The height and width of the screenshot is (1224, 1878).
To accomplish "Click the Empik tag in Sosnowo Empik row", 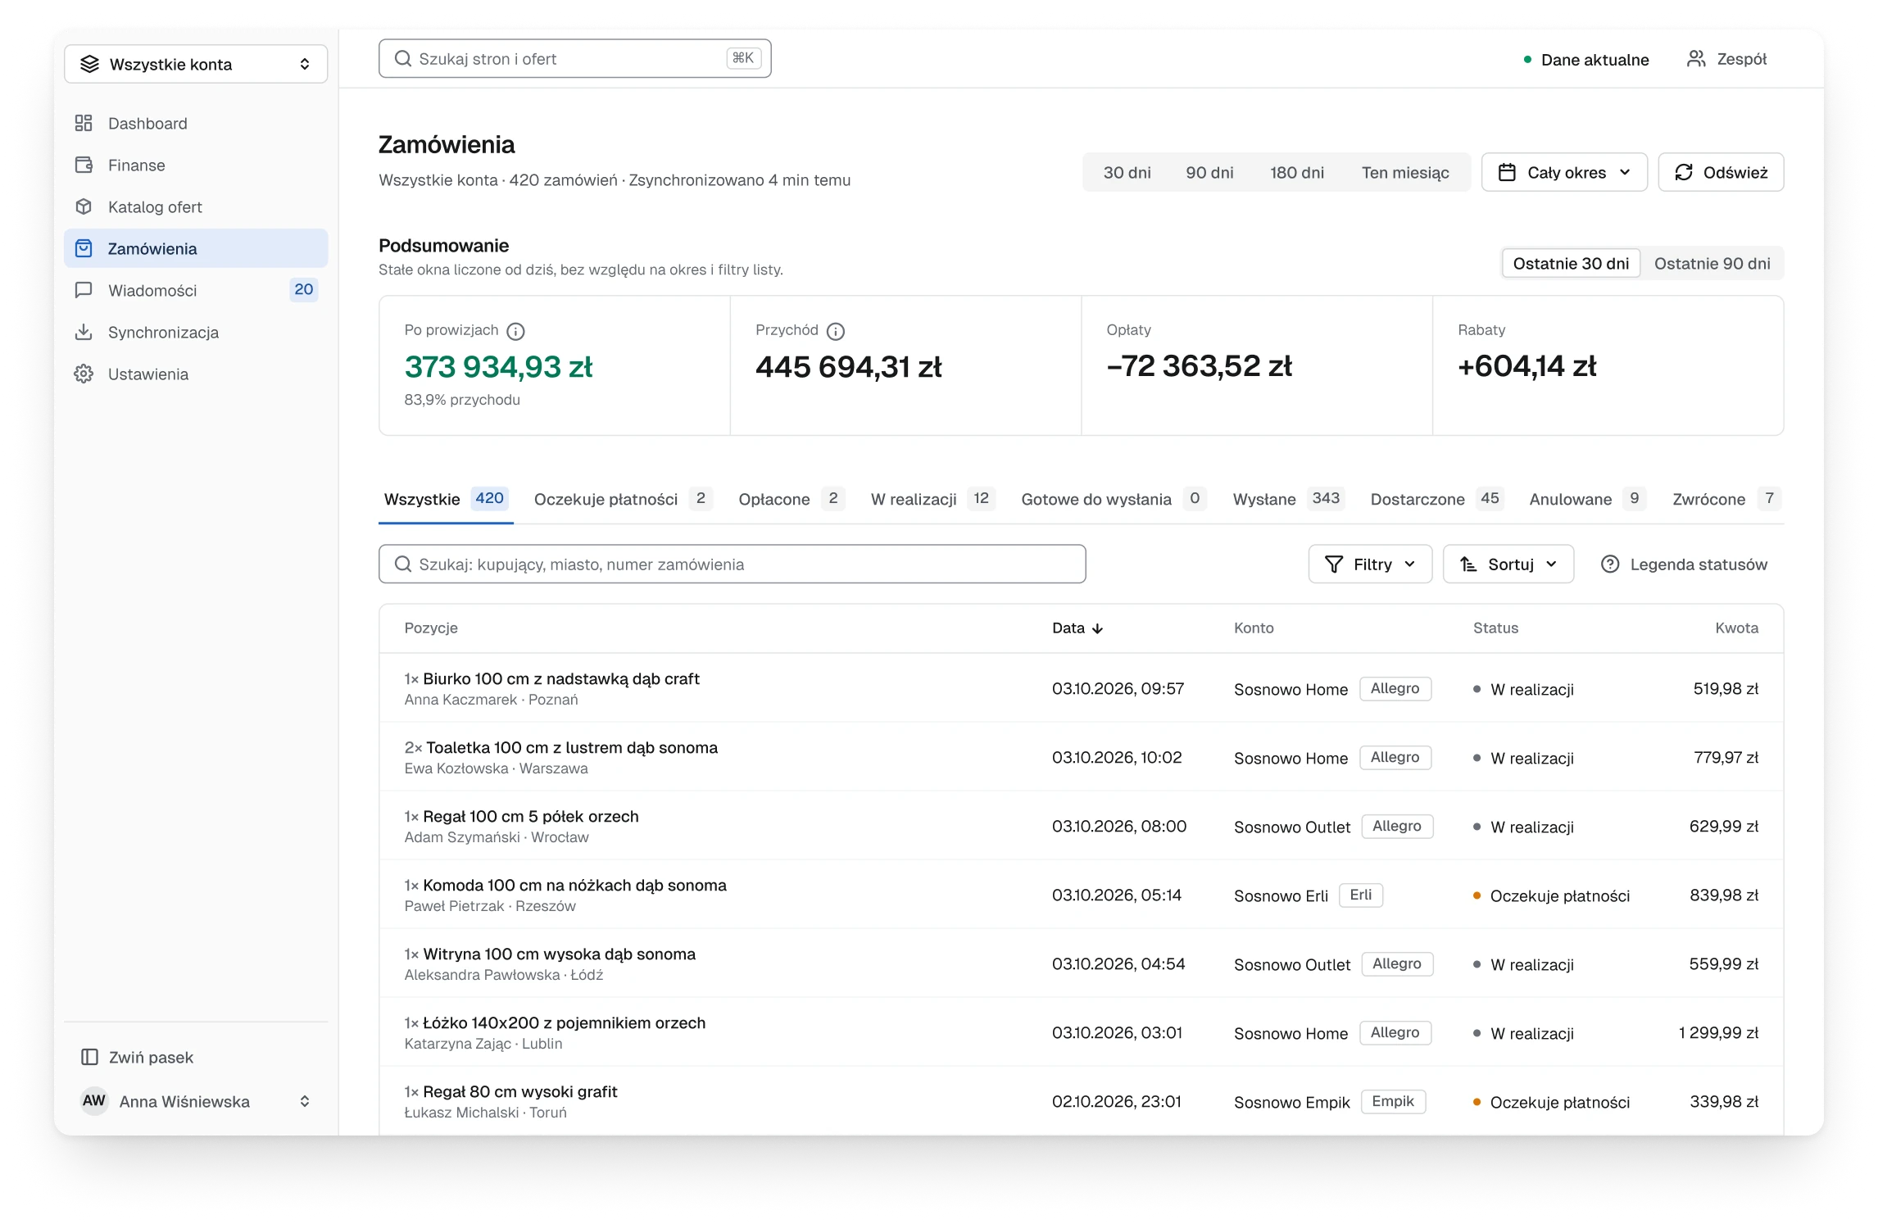I will [1393, 1101].
